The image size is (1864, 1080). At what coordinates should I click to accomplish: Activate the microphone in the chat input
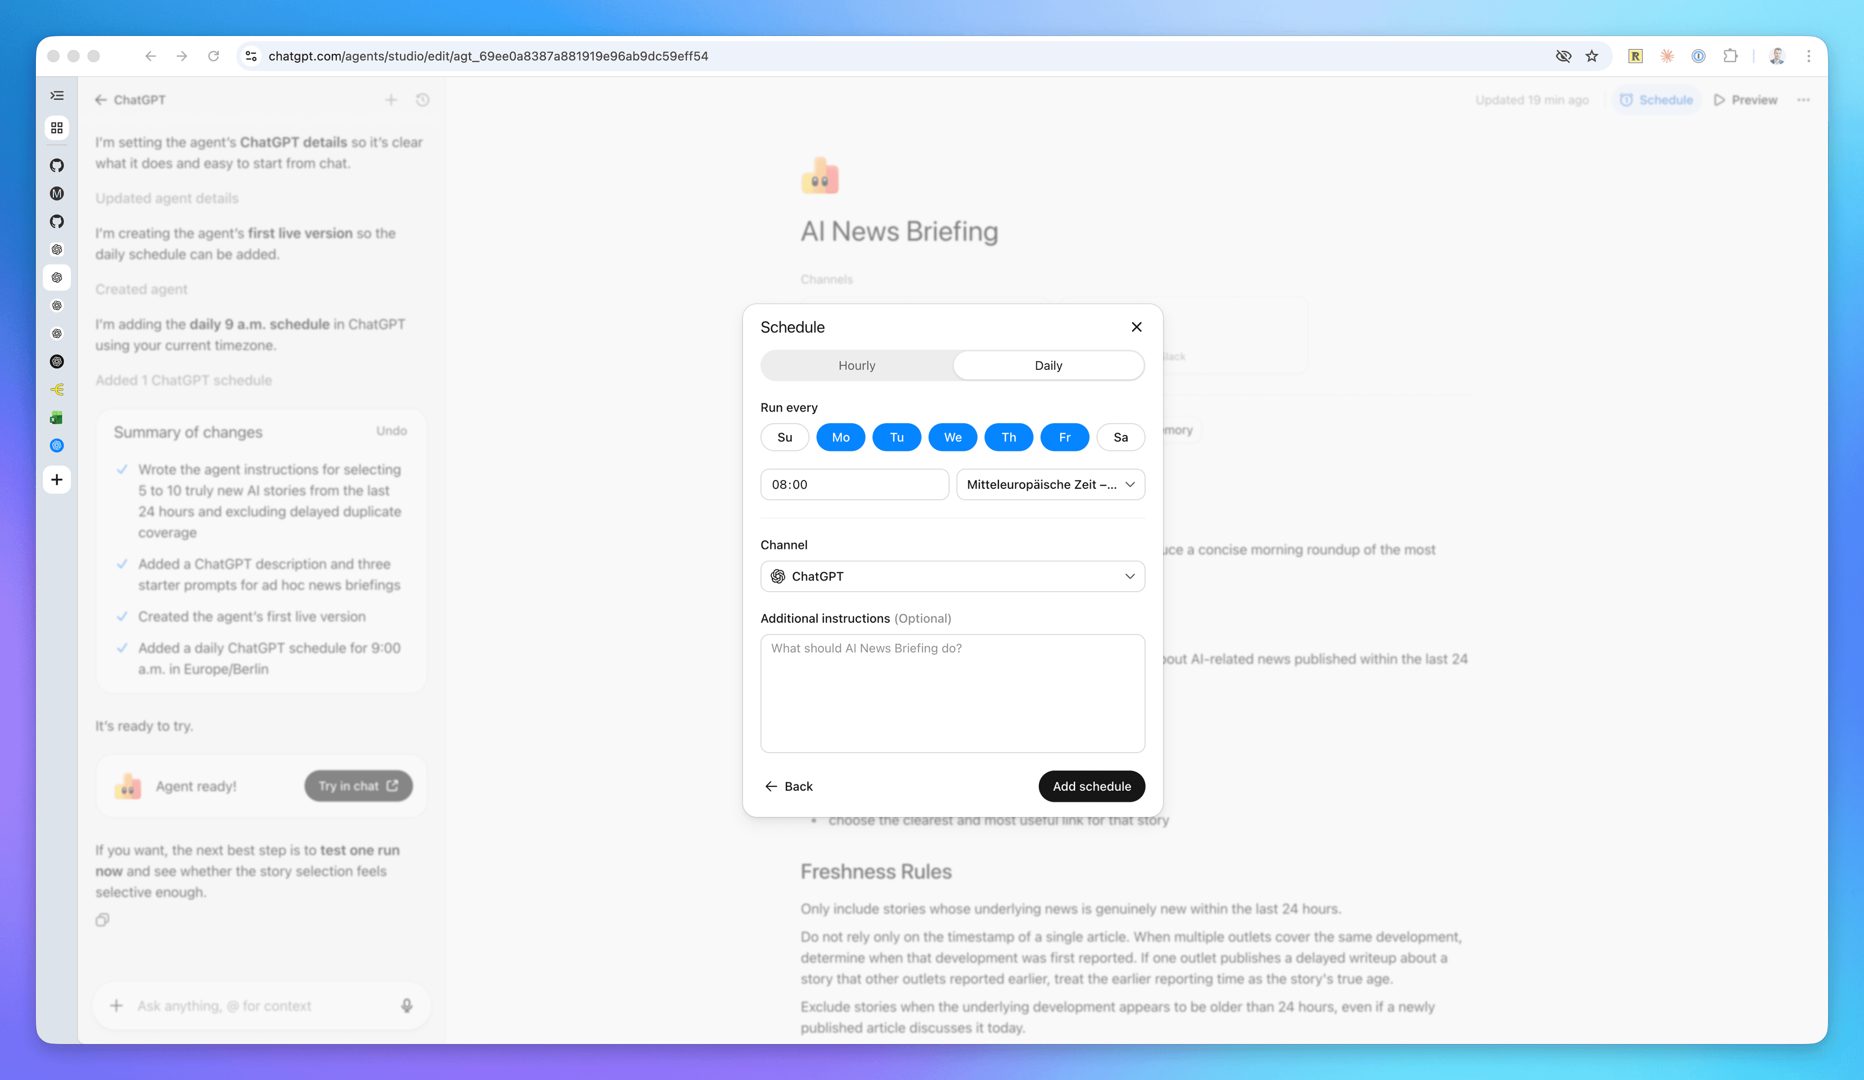406,1005
